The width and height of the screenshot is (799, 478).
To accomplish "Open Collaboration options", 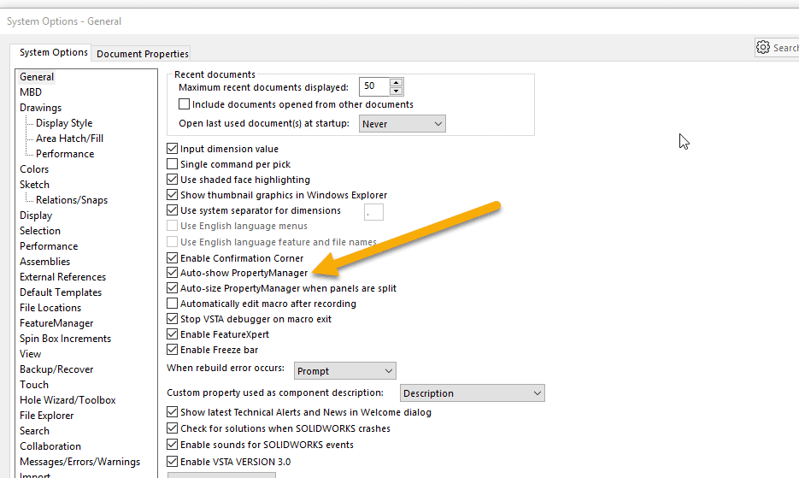I will [50, 446].
